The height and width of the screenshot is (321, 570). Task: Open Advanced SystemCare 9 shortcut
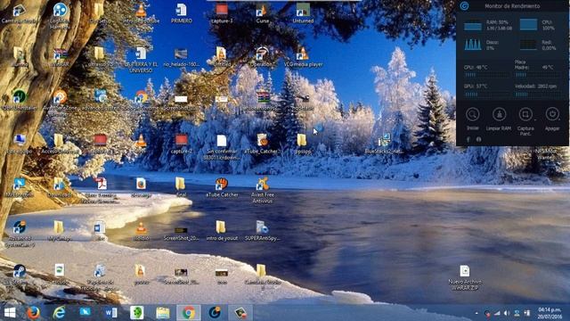pos(20,234)
